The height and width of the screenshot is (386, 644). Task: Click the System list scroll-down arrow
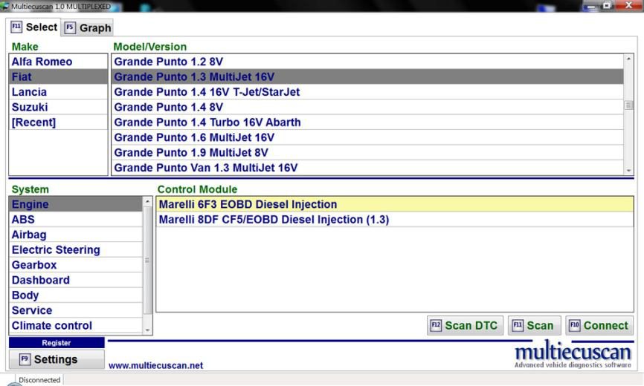pos(147,330)
